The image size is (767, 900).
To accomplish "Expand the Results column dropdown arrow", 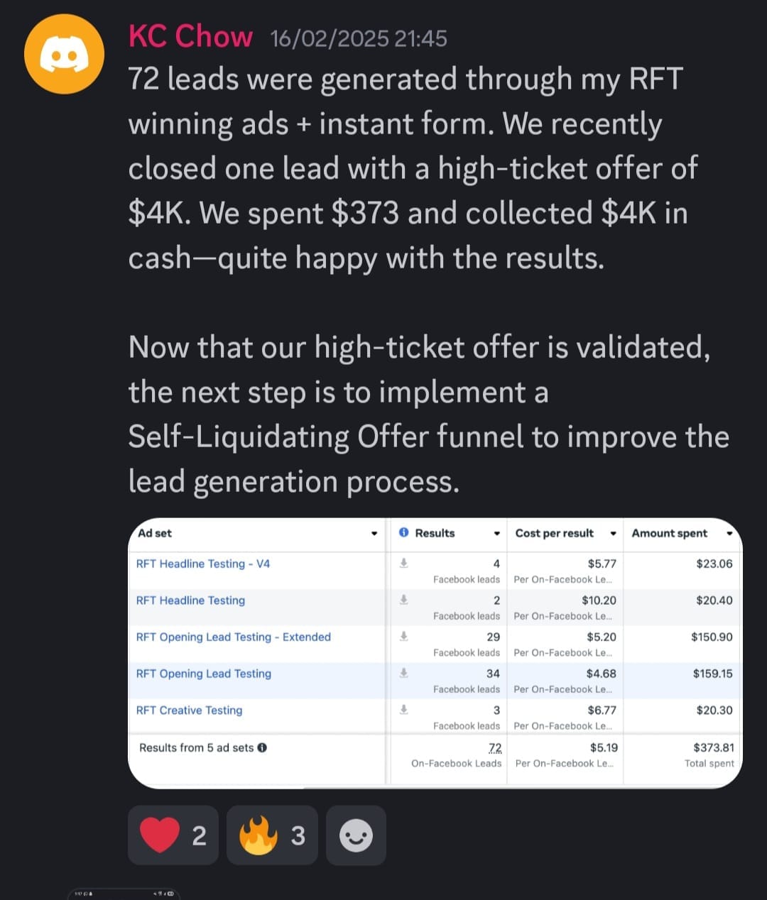I will coord(496,534).
